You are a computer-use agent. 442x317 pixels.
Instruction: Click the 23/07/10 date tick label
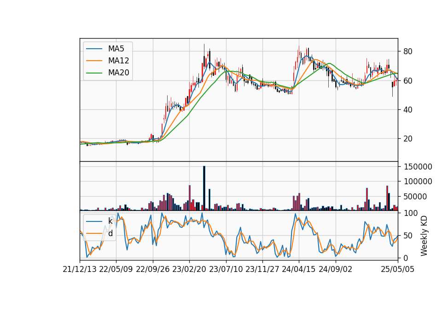click(226, 269)
